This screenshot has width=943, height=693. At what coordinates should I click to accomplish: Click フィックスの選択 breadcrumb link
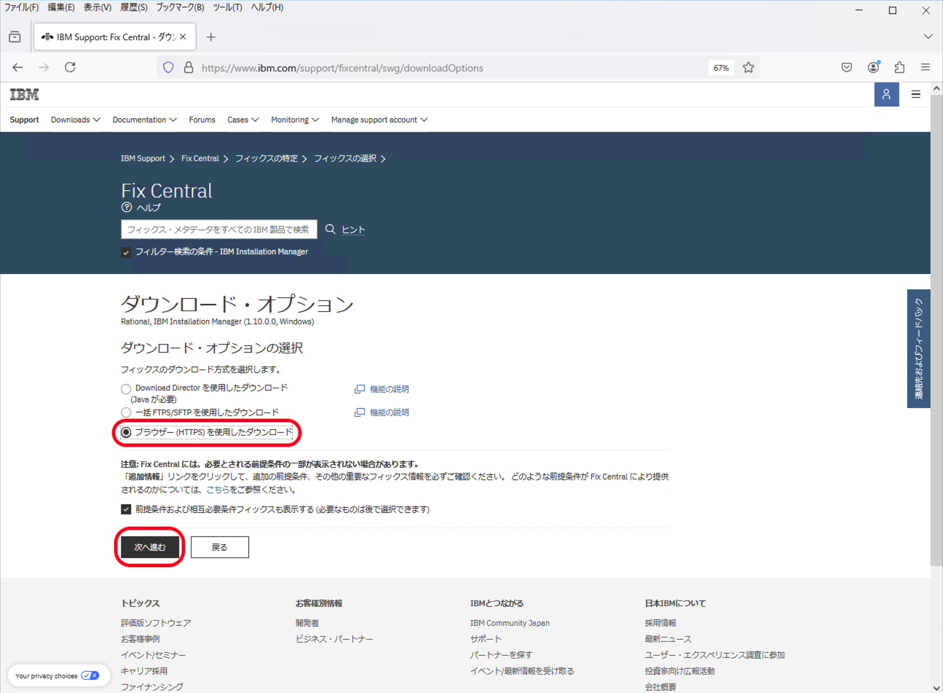[x=345, y=158]
